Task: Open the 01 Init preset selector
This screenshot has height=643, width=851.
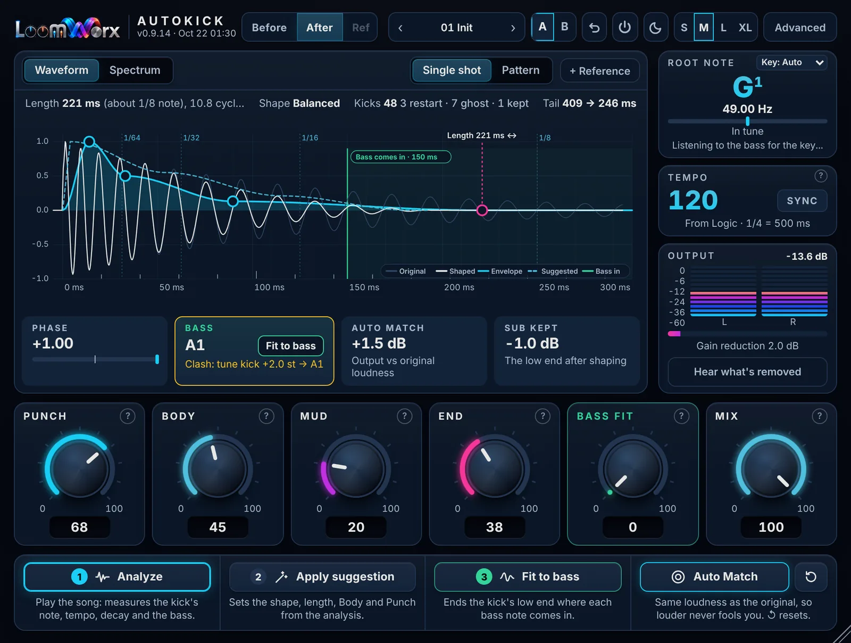Action: 456,28
